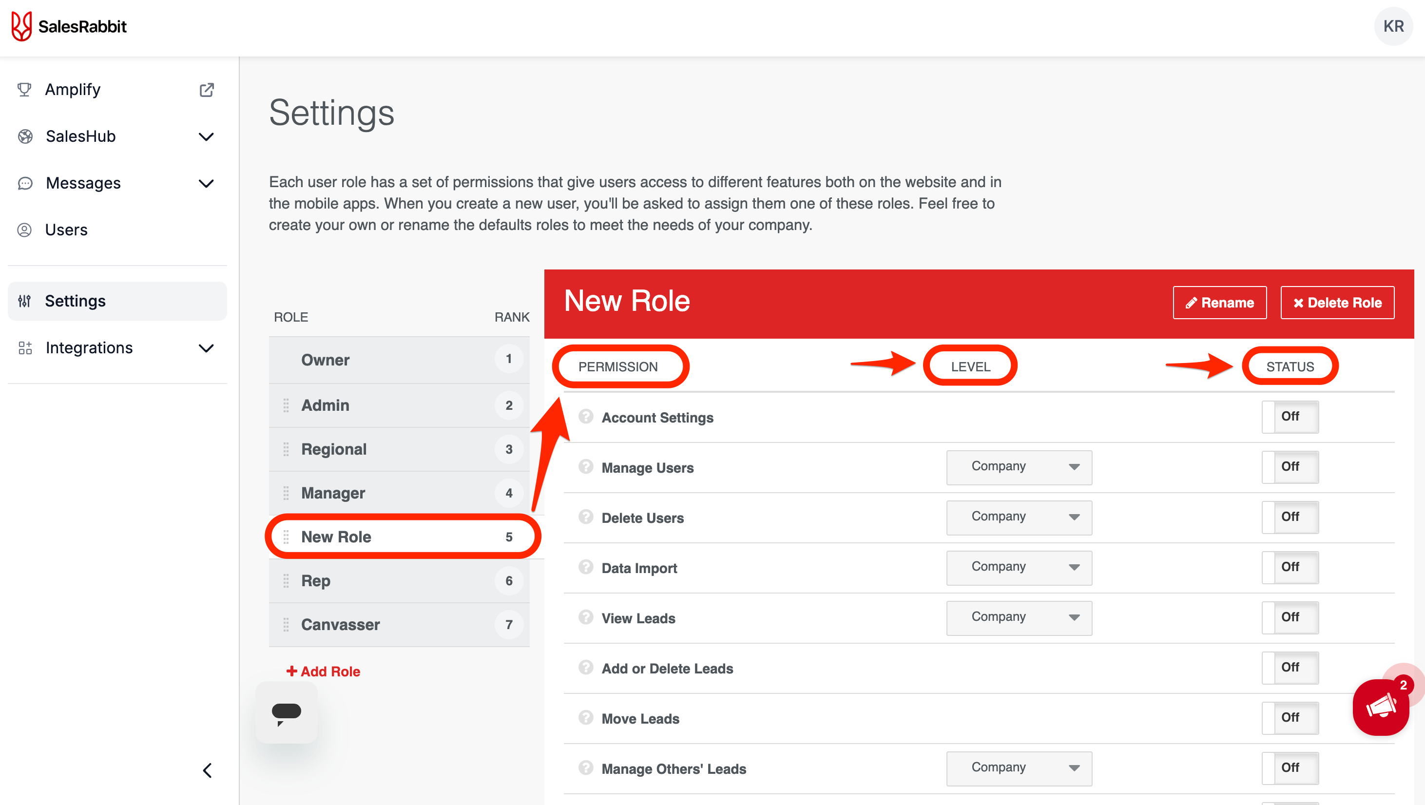Enable the Move Leads permission toggle
The image size is (1425, 805).
(x=1290, y=718)
